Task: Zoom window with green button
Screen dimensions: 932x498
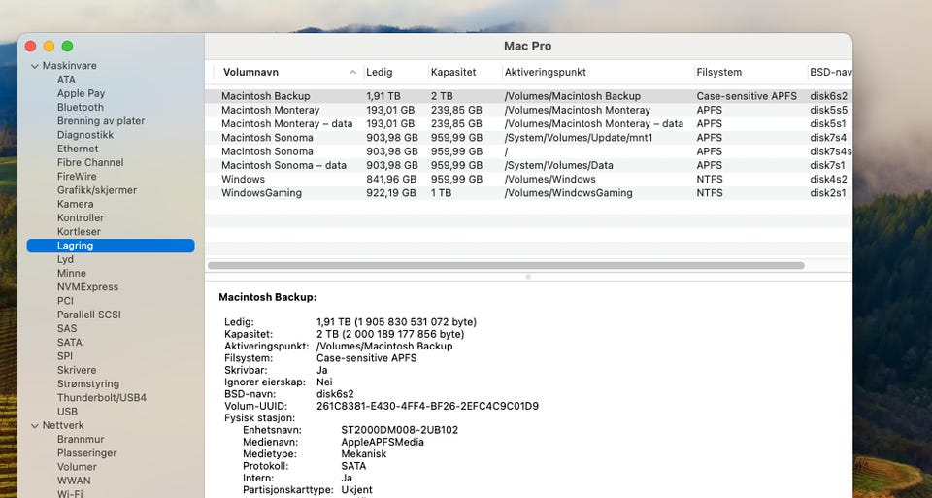Action: click(x=67, y=46)
